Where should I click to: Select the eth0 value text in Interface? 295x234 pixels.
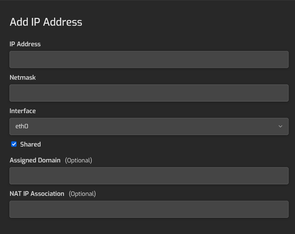pos(22,126)
